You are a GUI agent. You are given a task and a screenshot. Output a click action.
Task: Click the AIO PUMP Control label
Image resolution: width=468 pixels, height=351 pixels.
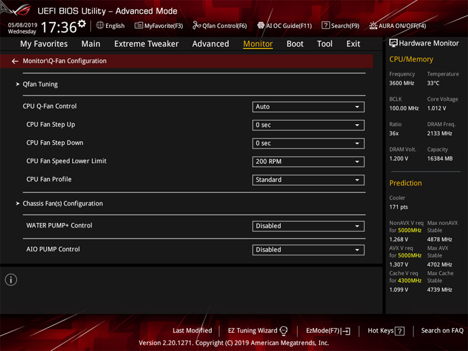[53, 249]
